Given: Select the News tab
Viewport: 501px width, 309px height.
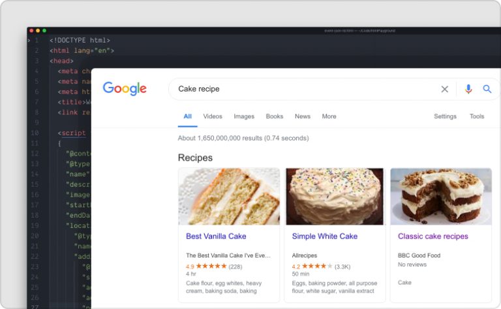Looking at the screenshot, I should [303, 116].
